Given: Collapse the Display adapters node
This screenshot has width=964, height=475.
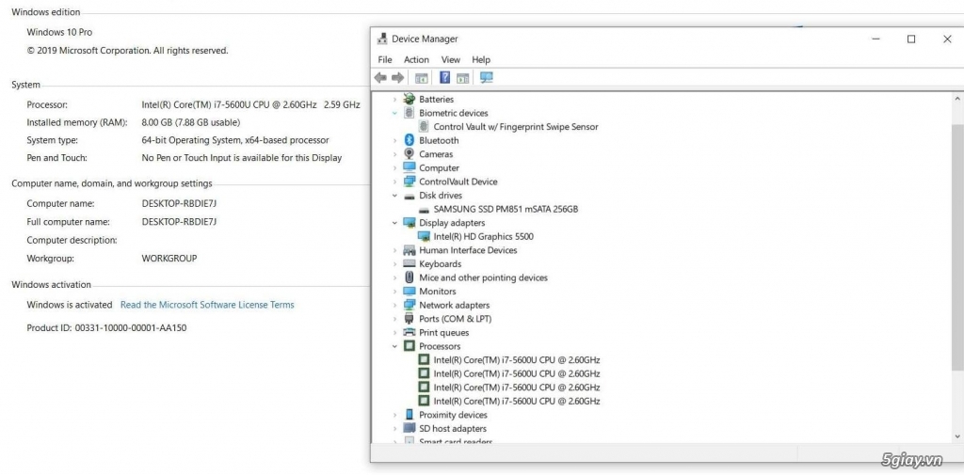Looking at the screenshot, I should tap(394, 222).
